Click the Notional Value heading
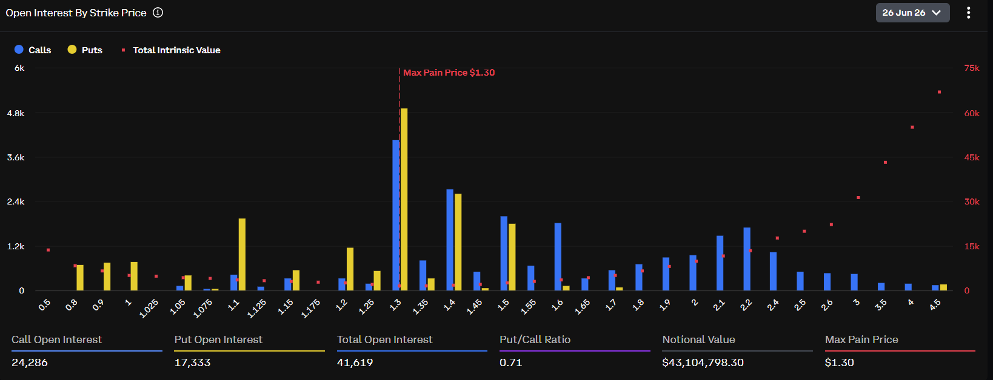The image size is (993, 380). click(x=698, y=339)
